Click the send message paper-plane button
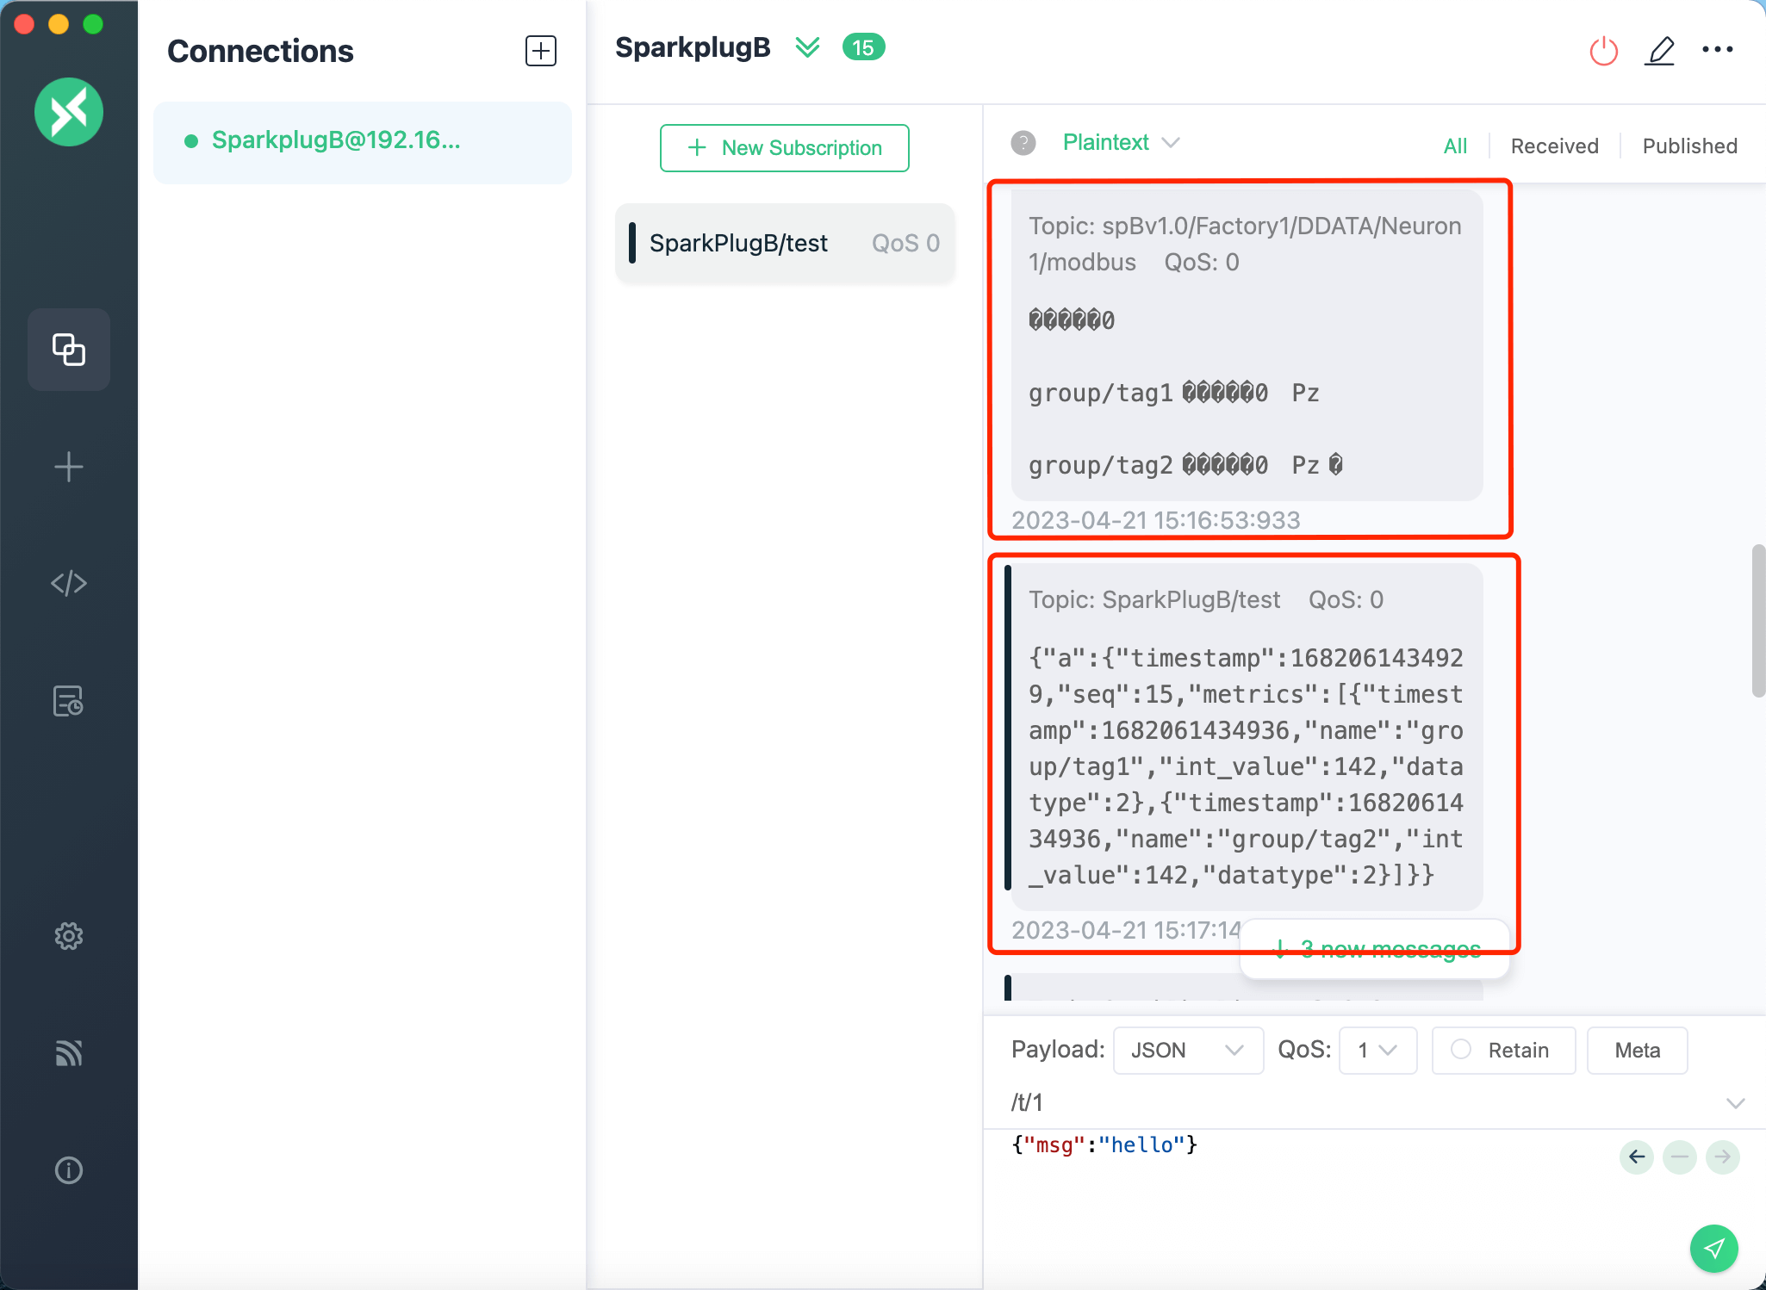 coord(1713,1248)
